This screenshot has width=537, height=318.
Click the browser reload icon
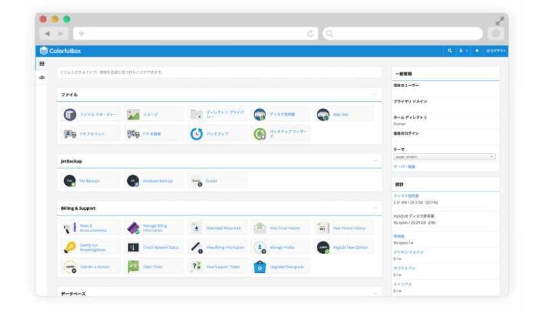[x=310, y=34]
